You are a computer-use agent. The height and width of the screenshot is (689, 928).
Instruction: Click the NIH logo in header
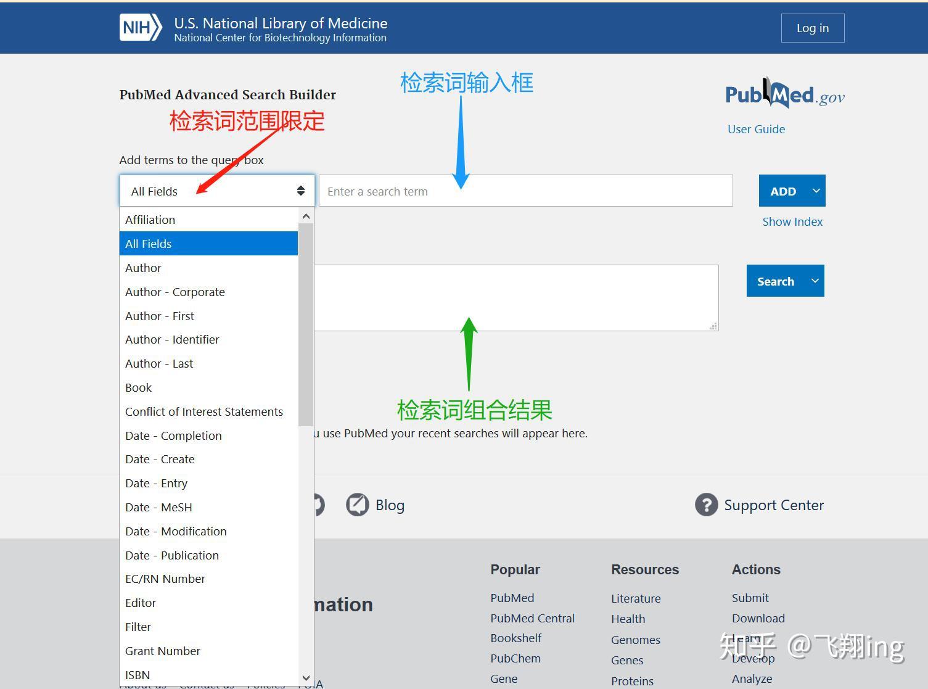click(x=141, y=28)
